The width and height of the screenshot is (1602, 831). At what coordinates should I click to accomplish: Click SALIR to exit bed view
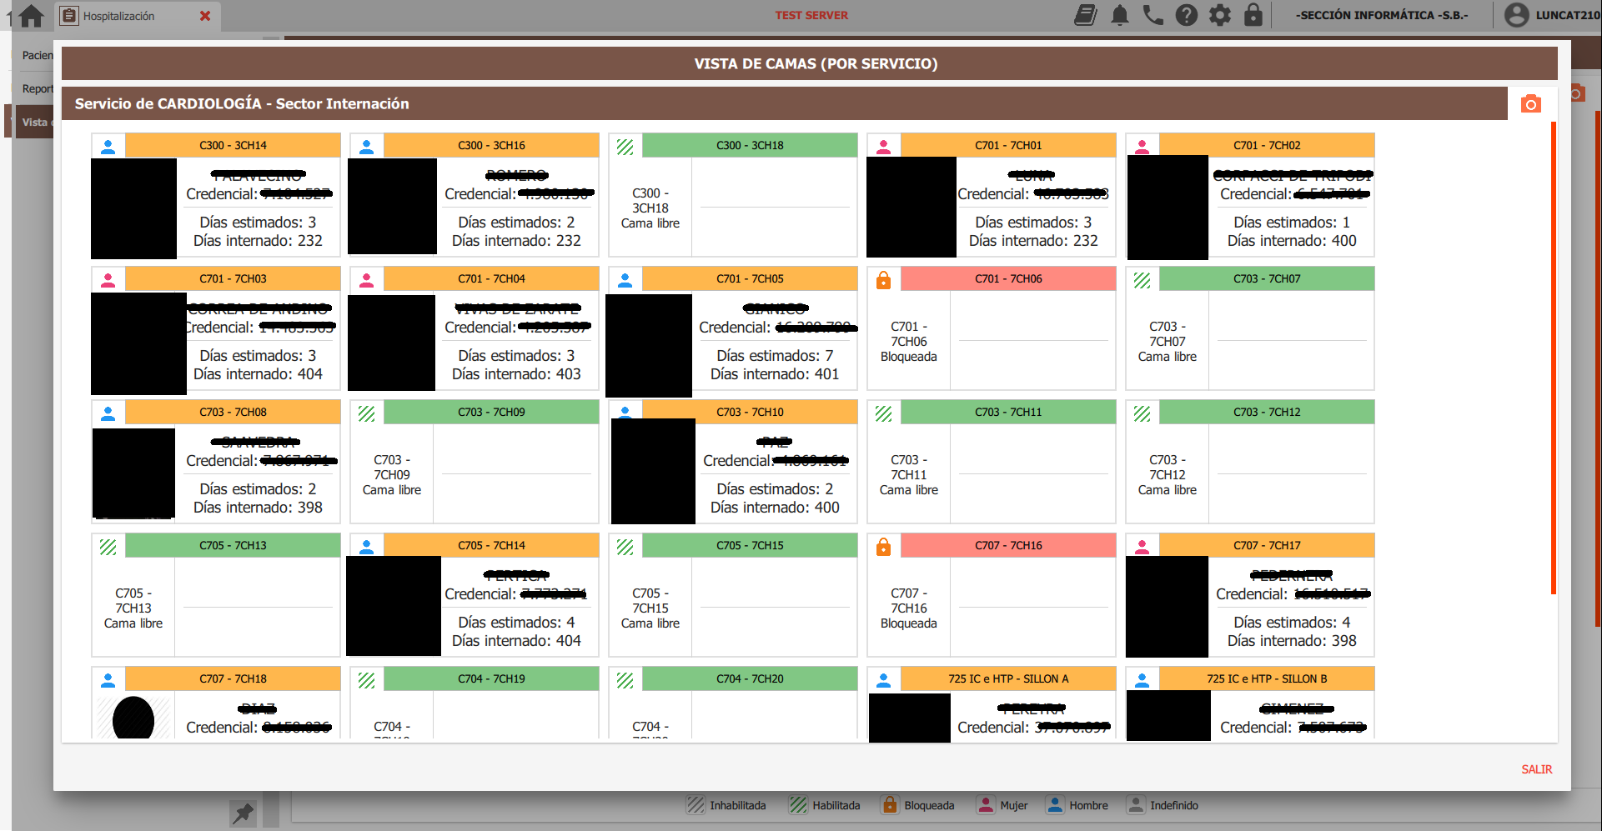(x=1536, y=769)
